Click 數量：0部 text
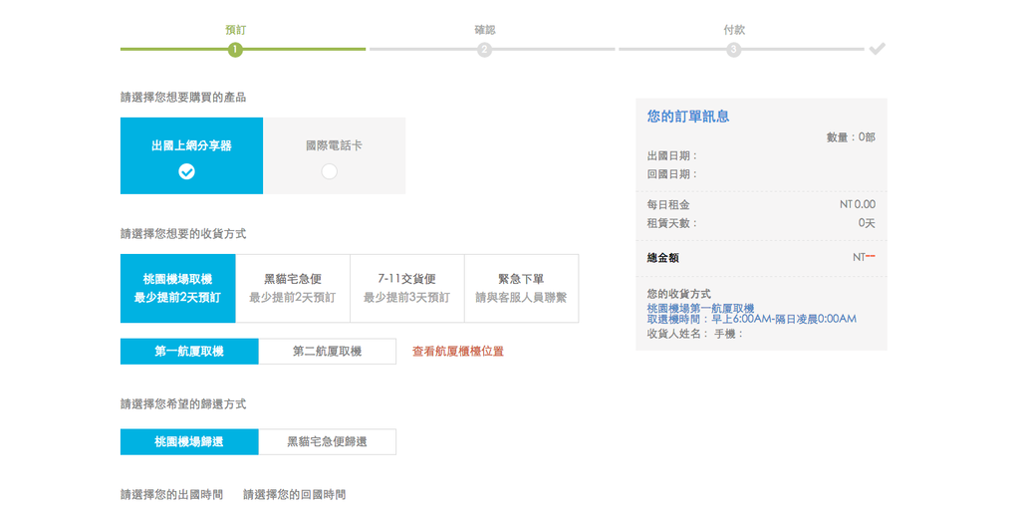1020x514 pixels. click(851, 137)
